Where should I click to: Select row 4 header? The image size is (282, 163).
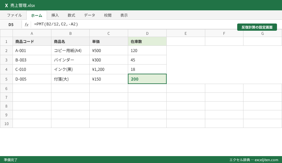coord(6,69)
